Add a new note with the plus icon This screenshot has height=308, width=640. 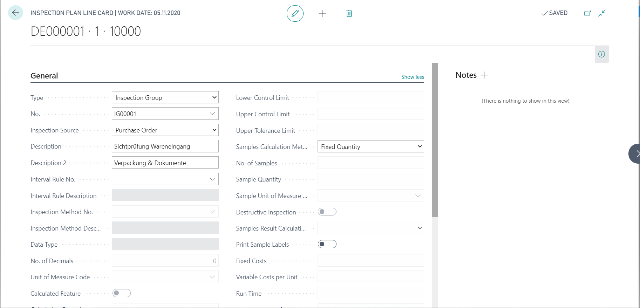(x=484, y=75)
